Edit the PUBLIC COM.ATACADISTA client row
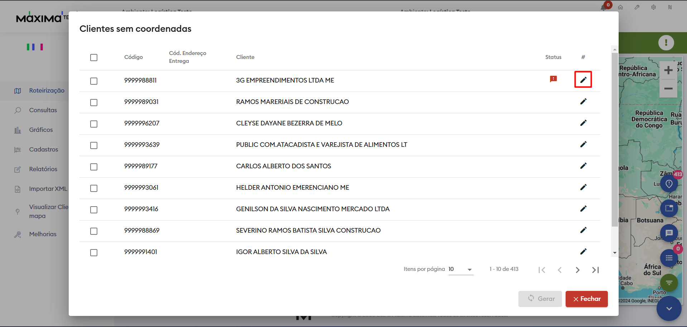This screenshot has width=687, height=327. coord(583,144)
